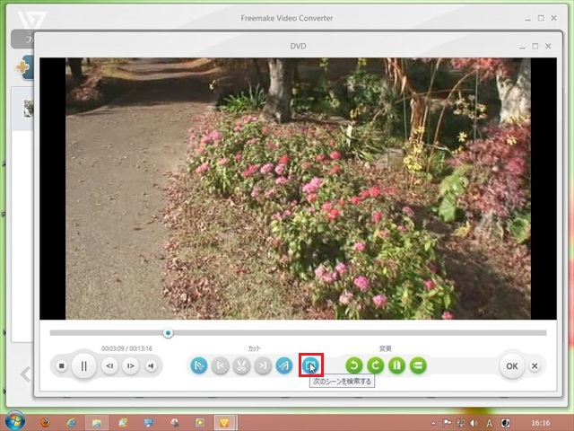Viewport: 574px width, 431px height.
Task: Click the playback position slider handle
Action: coord(168,333)
